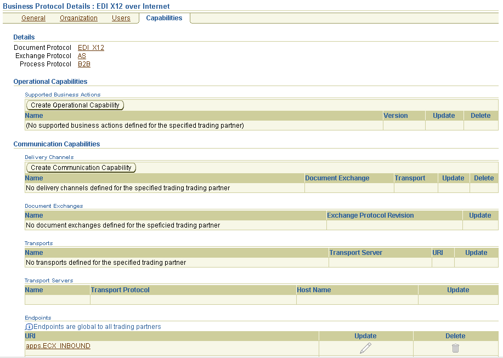Viewport: 503px width, 358px height.
Task: Open the EDI_X12 document protocol link
Action: [91, 48]
